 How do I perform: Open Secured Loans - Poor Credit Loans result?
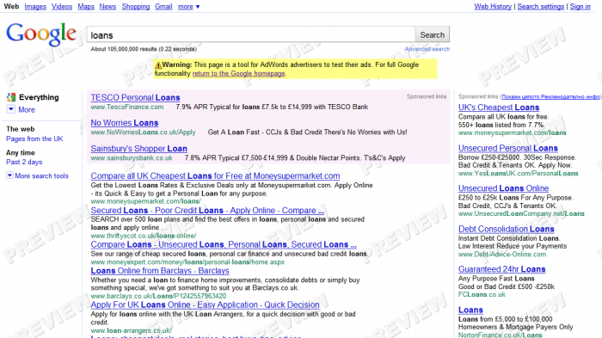(x=207, y=211)
